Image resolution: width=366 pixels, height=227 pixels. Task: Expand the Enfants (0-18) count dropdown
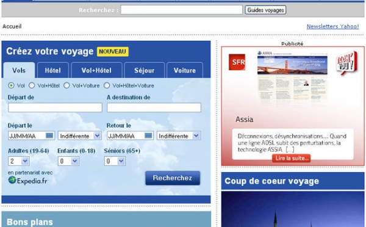[68, 161]
